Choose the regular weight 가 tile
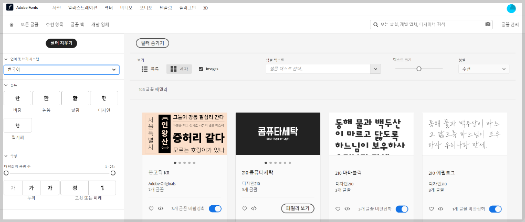Screen dimensions: 525x222 pos(31,188)
